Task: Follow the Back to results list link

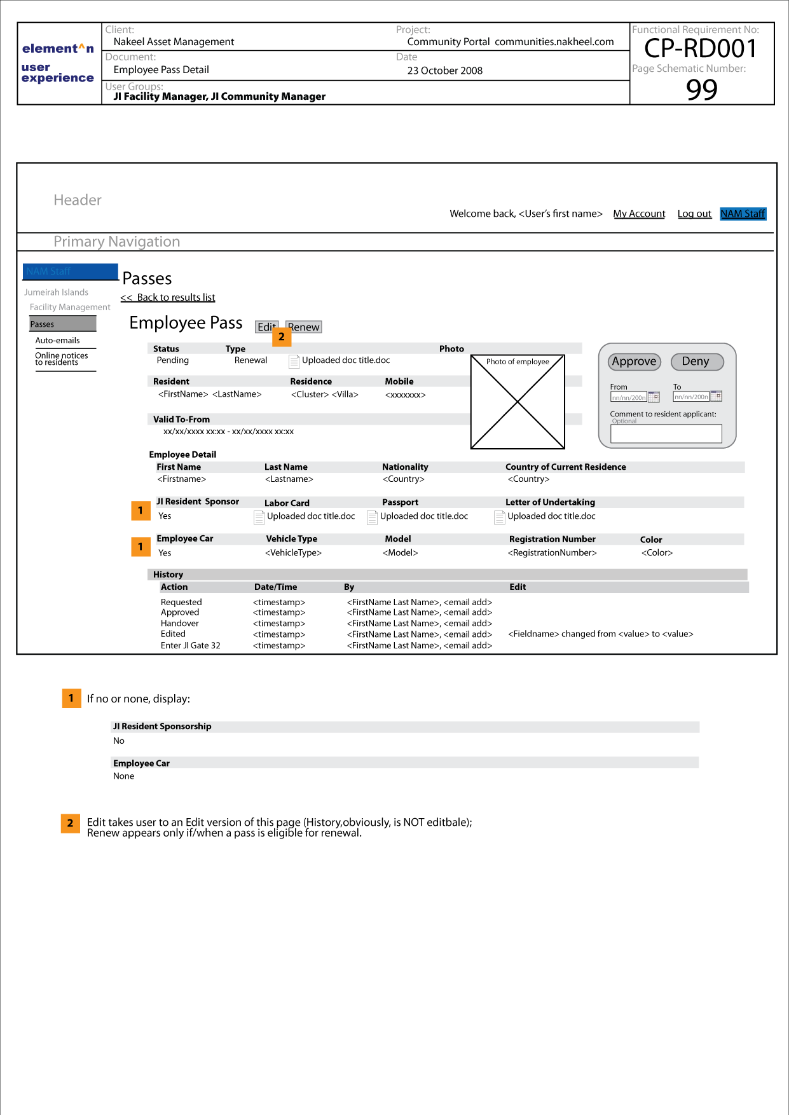Action: [168, 298]
